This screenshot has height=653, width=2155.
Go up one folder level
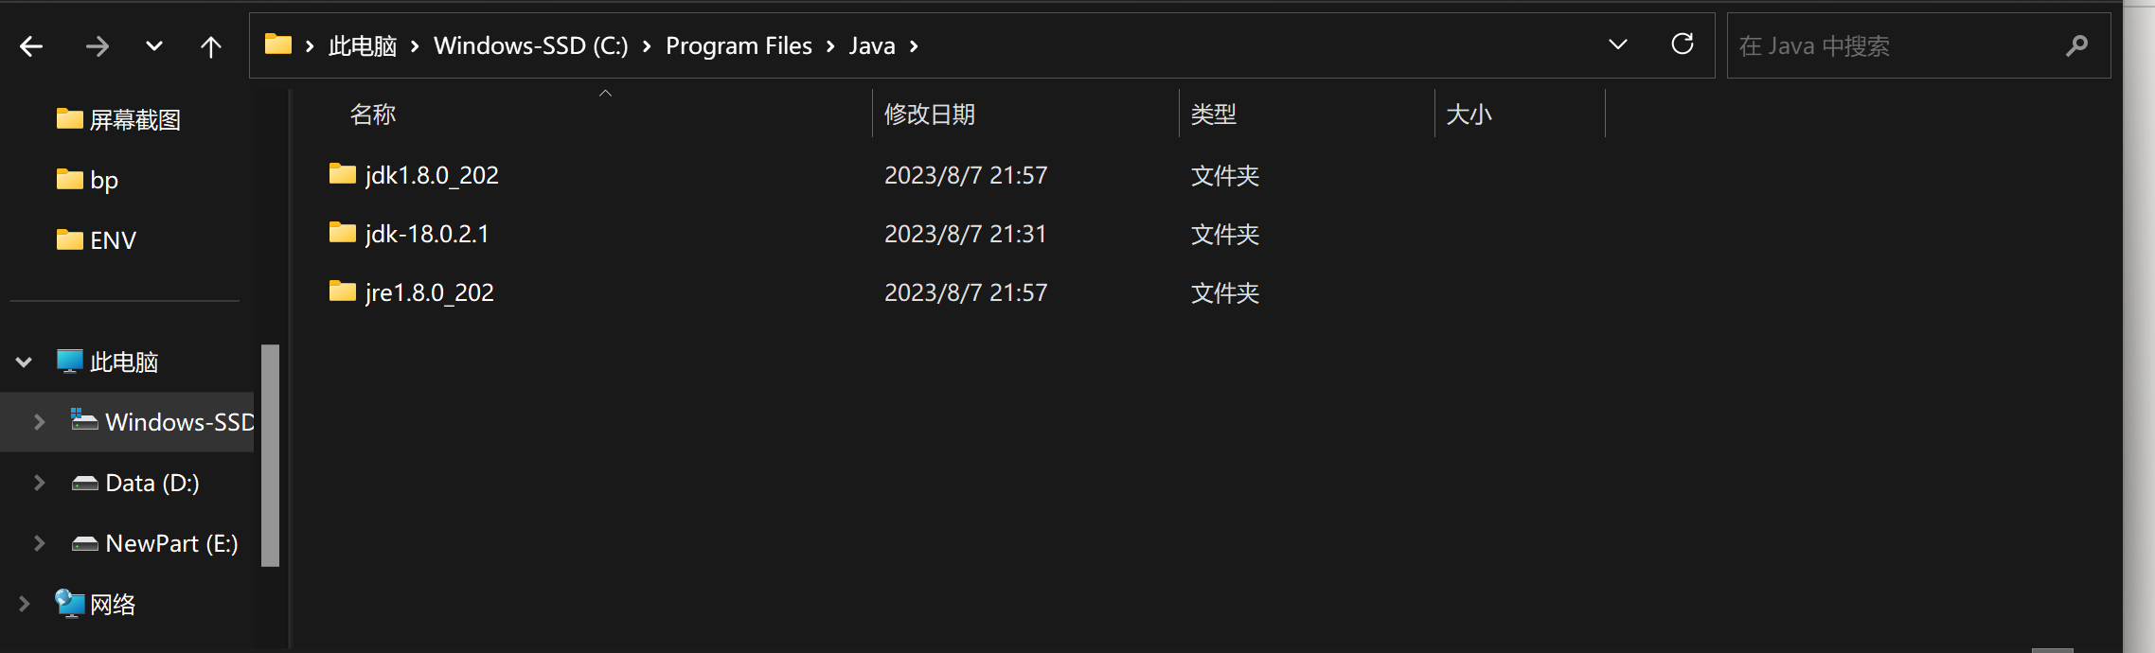point(210,44)
